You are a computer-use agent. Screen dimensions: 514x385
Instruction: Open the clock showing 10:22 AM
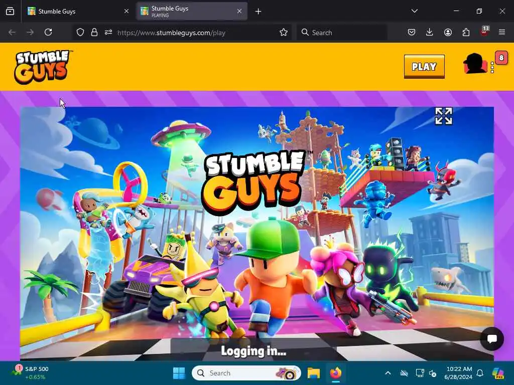[458, 373]
